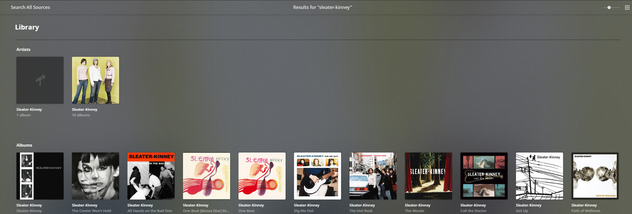This screenshot has width=632, height=214.
Task: Open One Beat [Bonus Disc] album cover
Action: coord(207,176)
